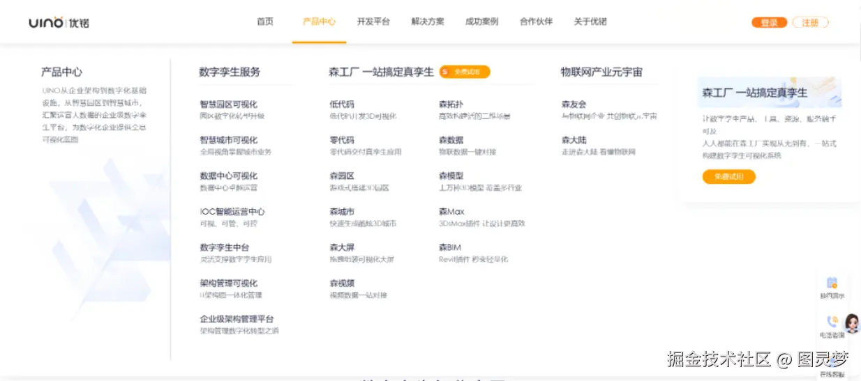Open the 森模型 product link
This screenshot has width=861, height=381.
tap(451, 176)
